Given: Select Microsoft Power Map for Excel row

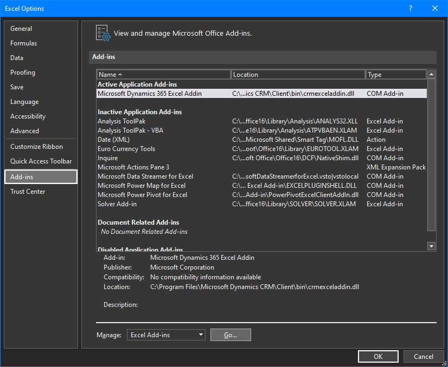Looking at the screenshot, I should point(262,186).
